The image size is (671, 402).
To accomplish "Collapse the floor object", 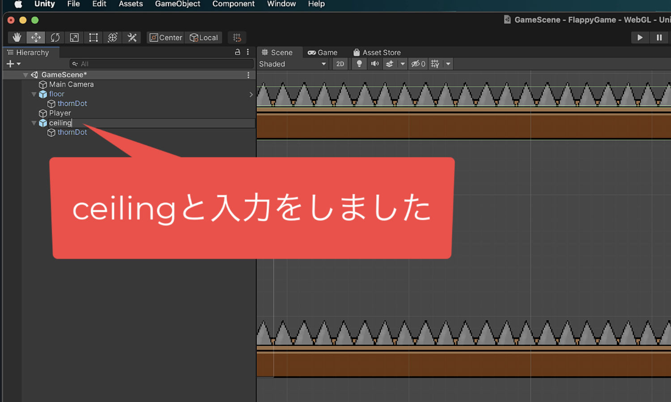I will coord(34,94).
